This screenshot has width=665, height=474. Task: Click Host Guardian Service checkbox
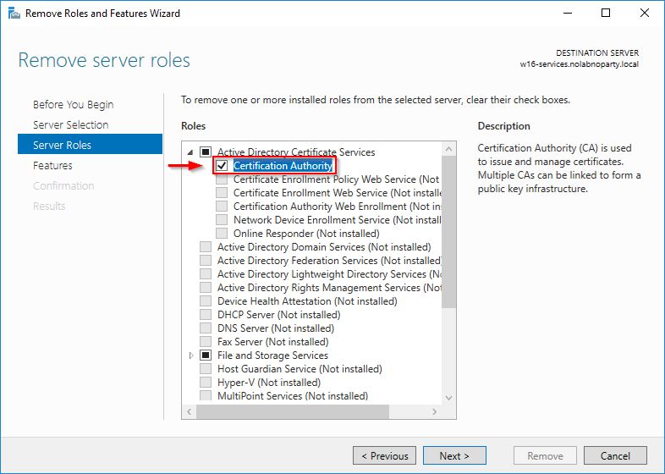[206, 369]
